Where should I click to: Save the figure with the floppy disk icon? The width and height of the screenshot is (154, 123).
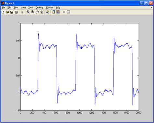pos(12,12)
